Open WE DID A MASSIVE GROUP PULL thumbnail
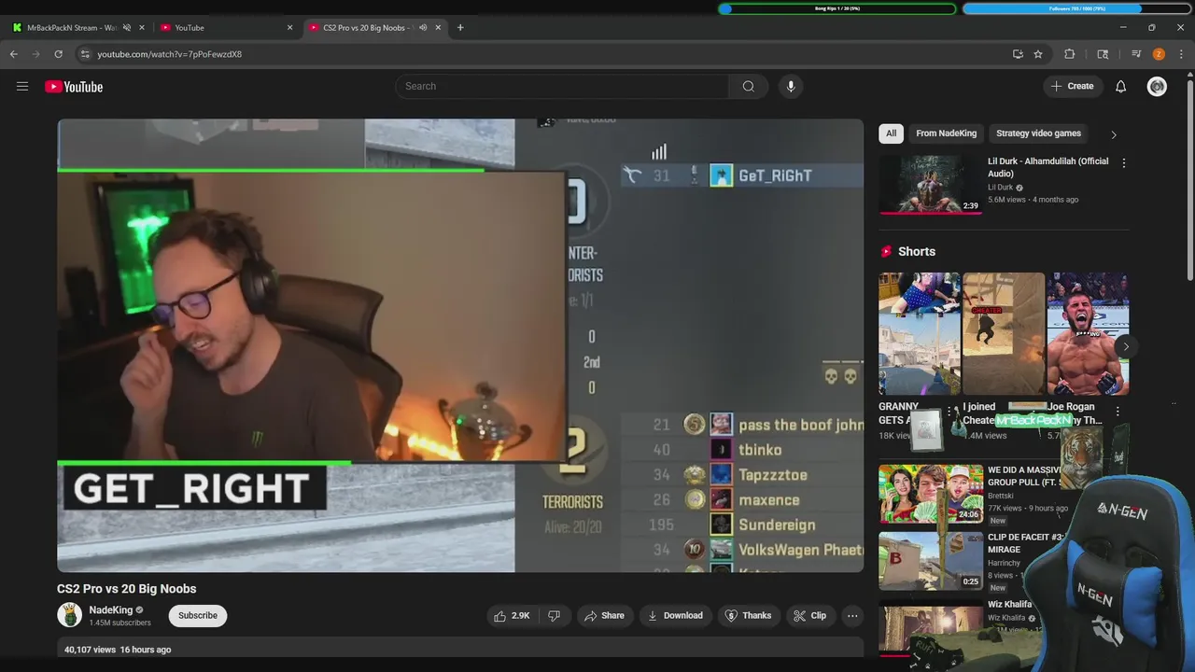This screenshot has height=672, width=1195. point(930,494)
